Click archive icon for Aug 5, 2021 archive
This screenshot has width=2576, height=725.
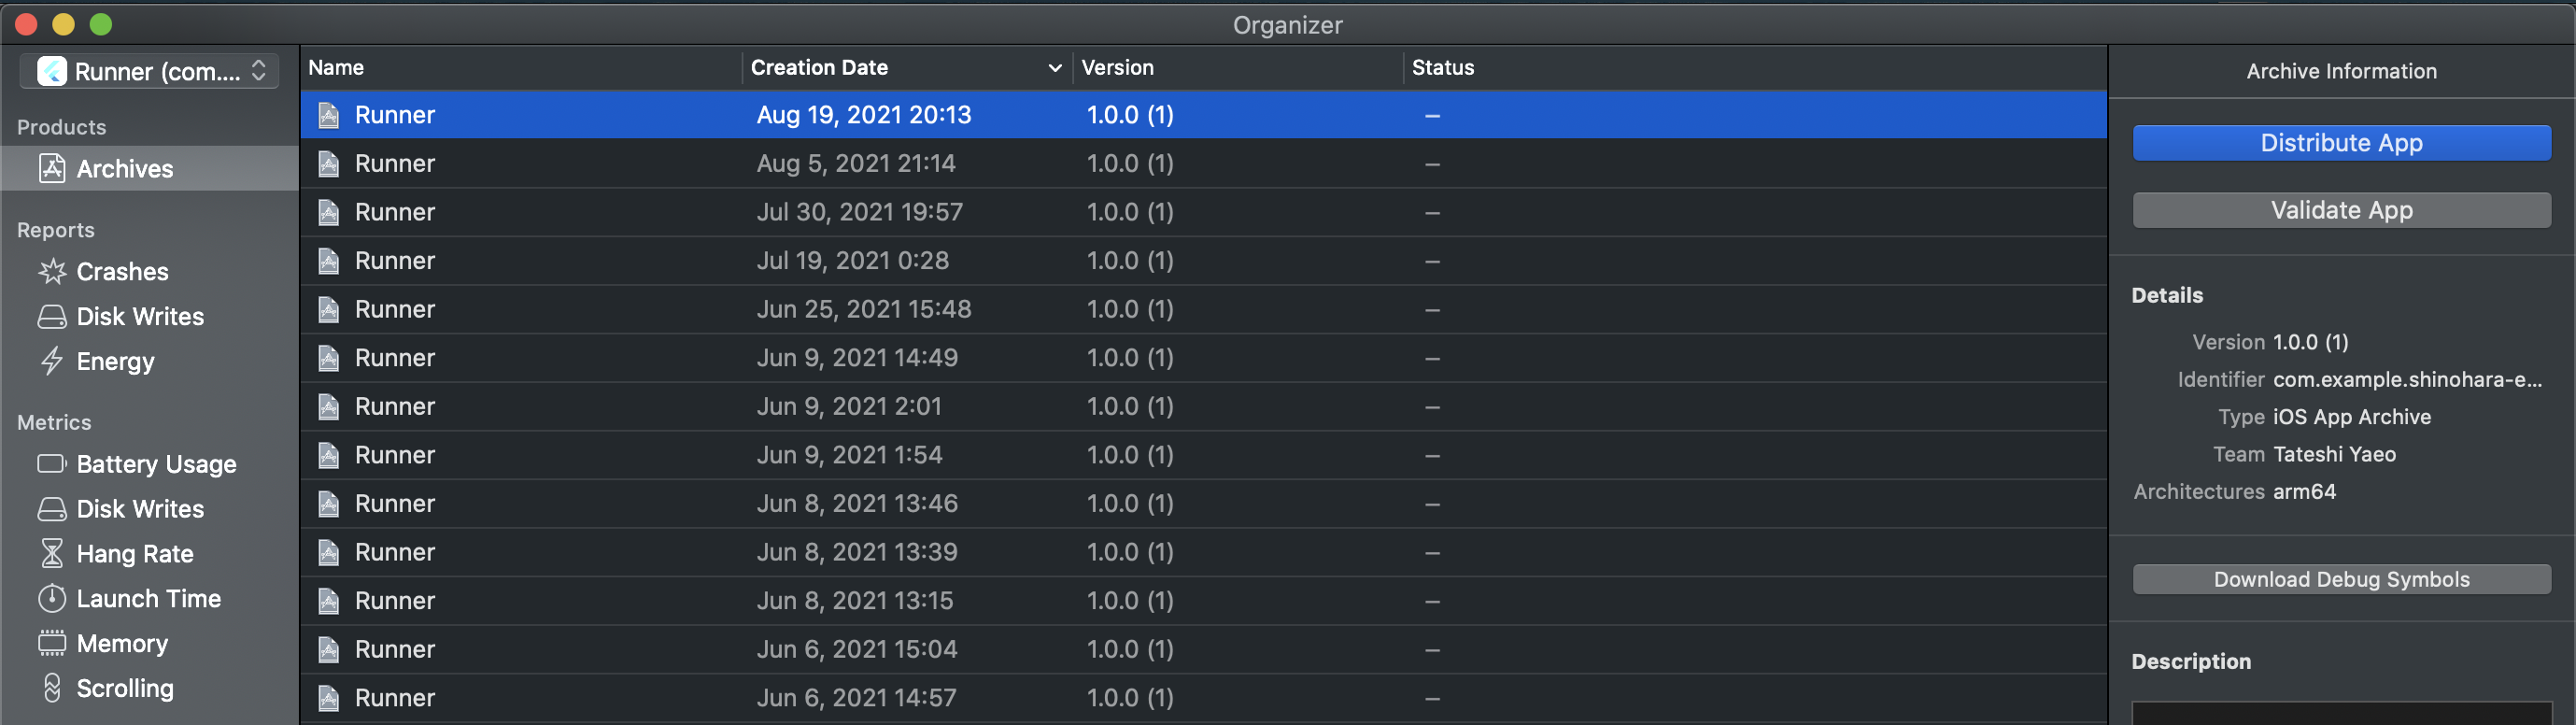coord(329,163)
